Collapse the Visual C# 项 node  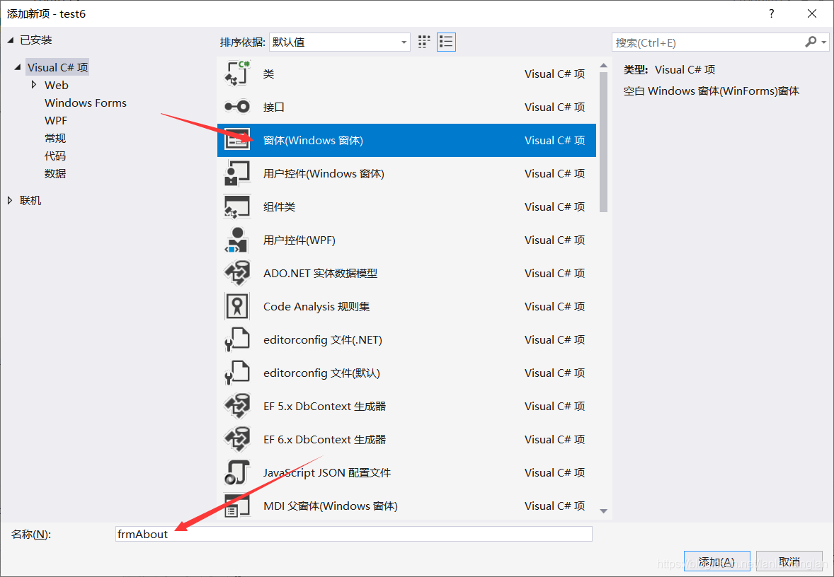tap(18, 67)
